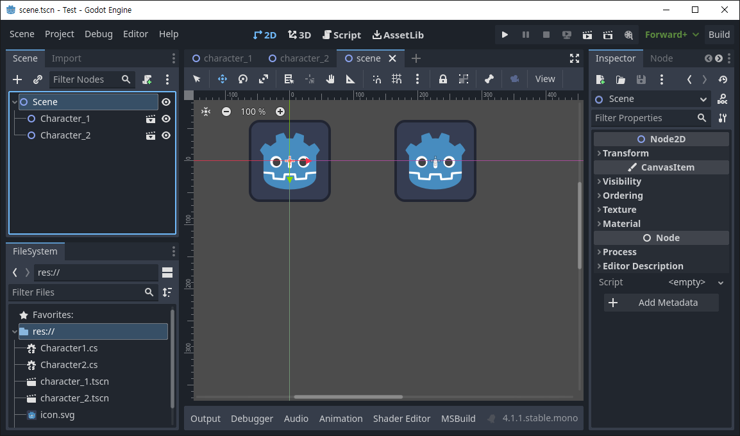Screen dimensions: 740x436
Task: Zoom in with the plus button
Action: [x=280, y=112]
